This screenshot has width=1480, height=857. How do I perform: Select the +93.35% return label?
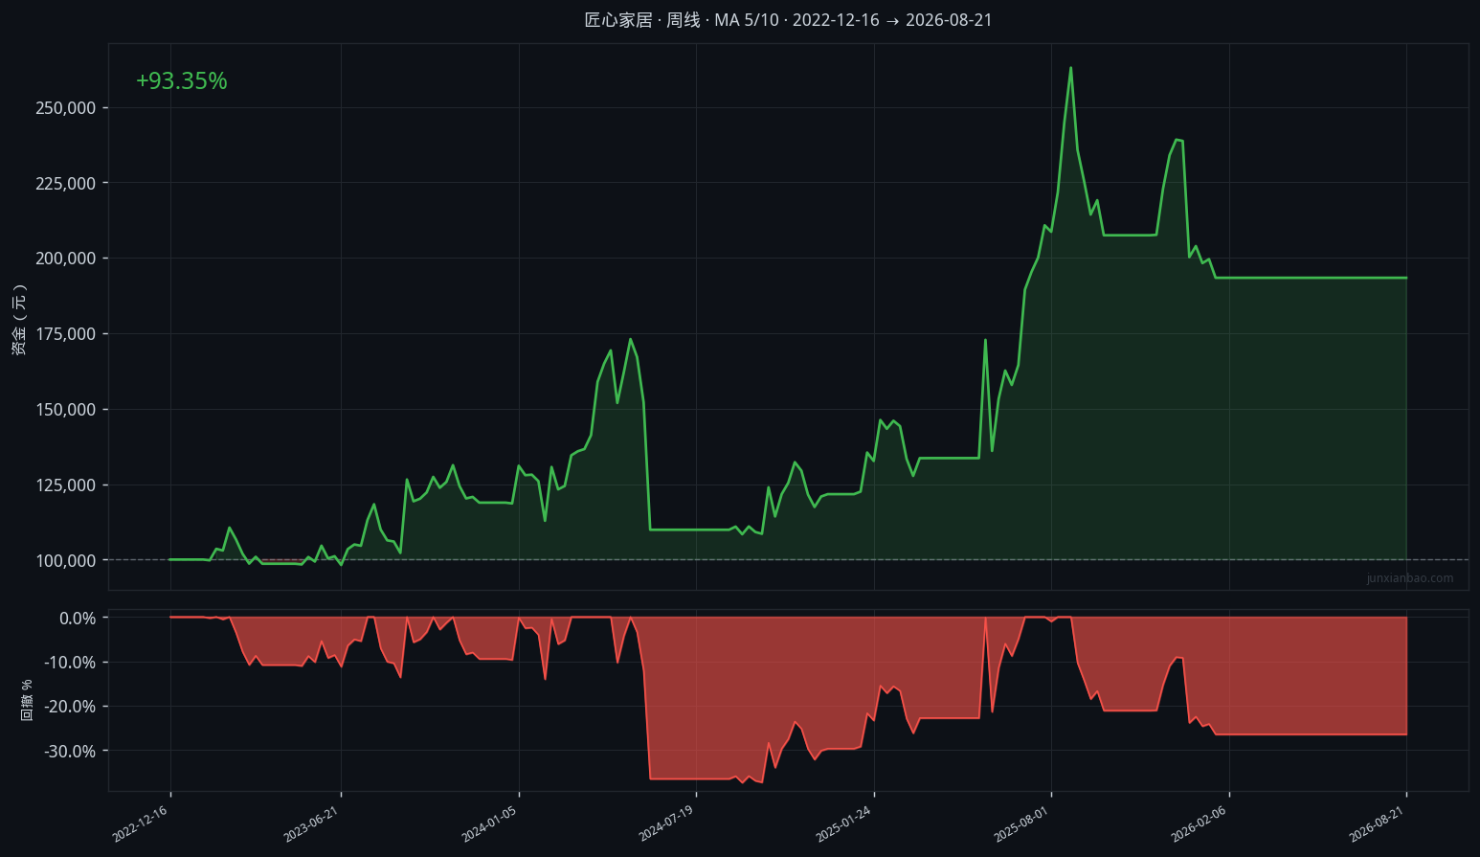click(182, 81)
